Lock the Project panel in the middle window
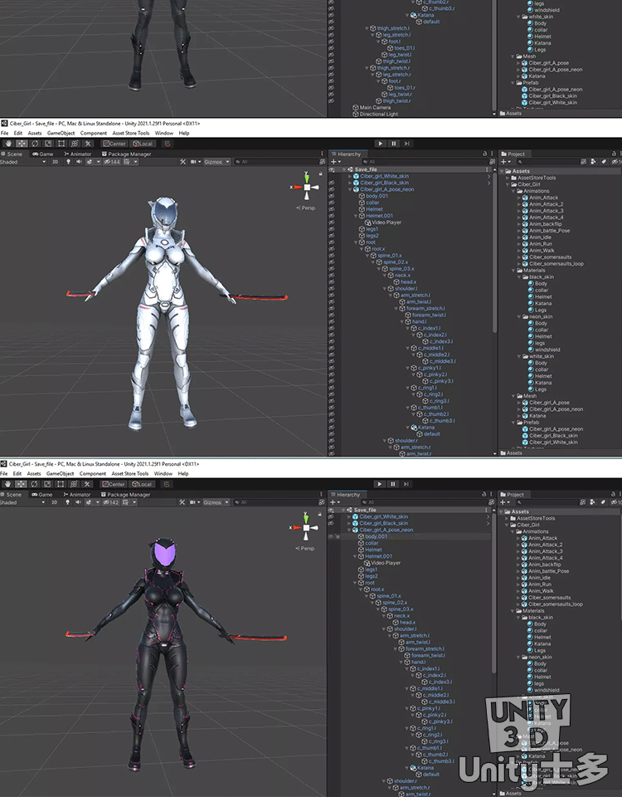The width and height of the screenshot is (622, 797). click(614, 154)
